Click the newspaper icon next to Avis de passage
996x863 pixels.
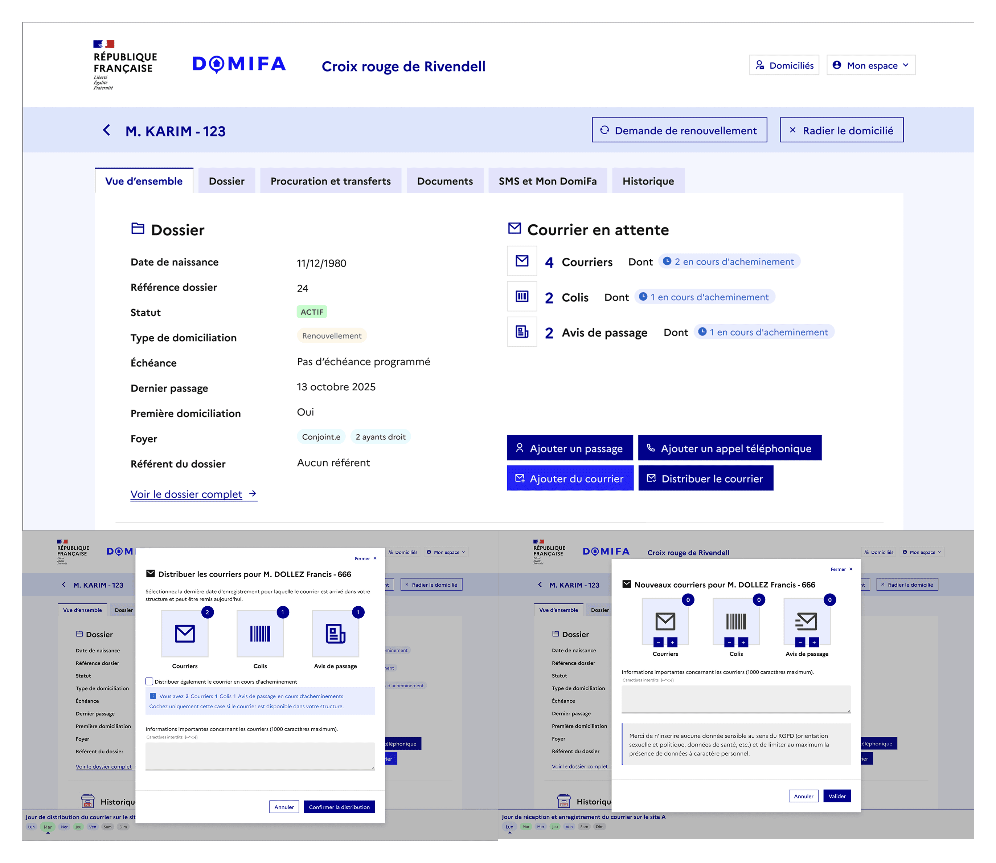[x=521, y=332]
